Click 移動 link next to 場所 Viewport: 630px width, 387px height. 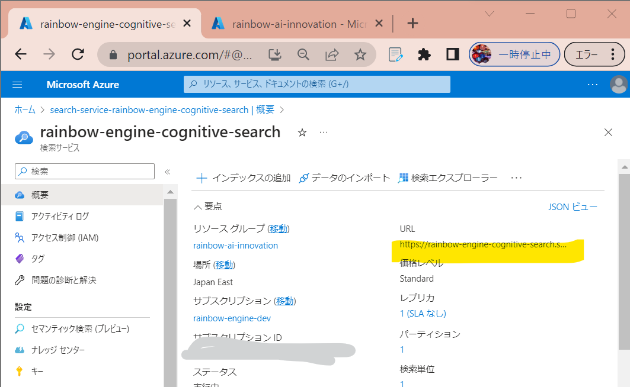click(224, 265)
